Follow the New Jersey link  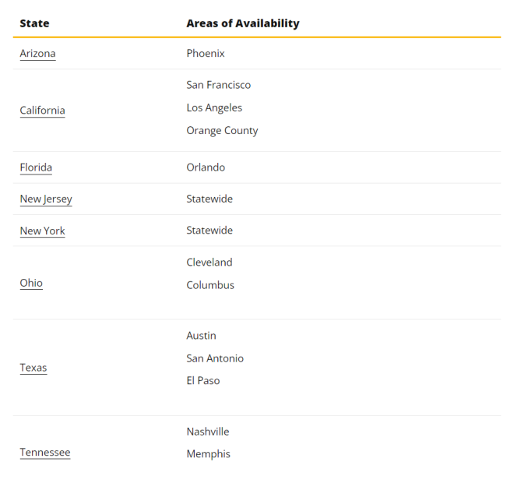(x=46, y=199)
